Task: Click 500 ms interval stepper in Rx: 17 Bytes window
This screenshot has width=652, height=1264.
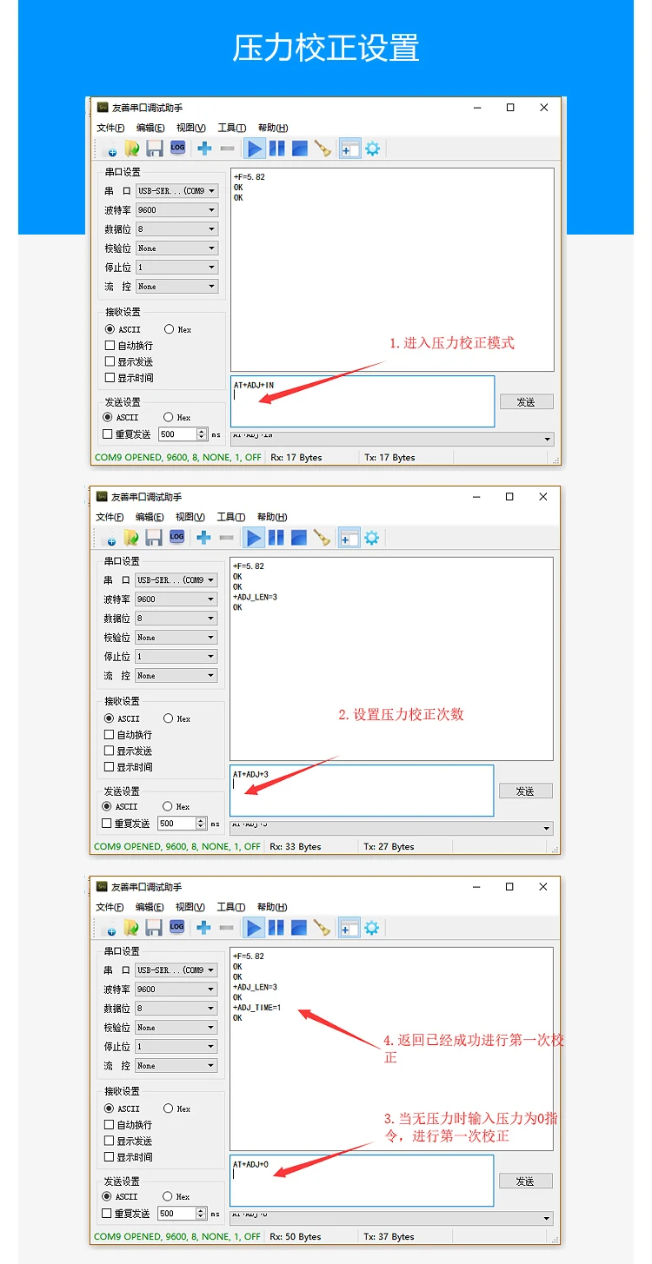Action: coord(203,434)
